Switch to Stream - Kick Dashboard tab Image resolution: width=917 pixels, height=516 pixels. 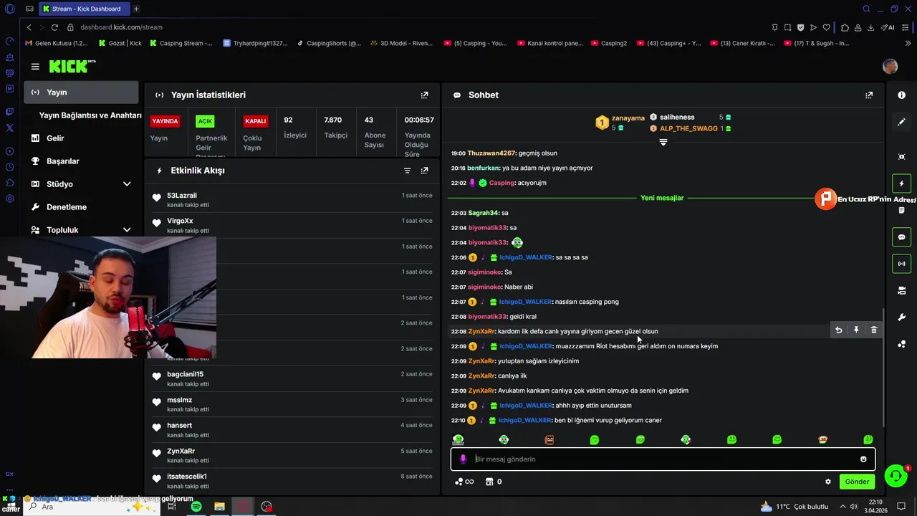click(x=84, y=9)
